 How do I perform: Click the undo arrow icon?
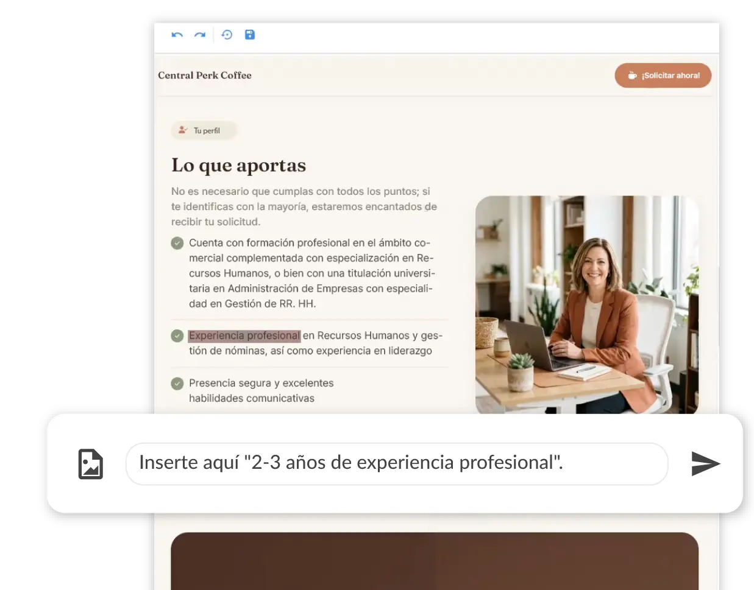coord(177,35)
